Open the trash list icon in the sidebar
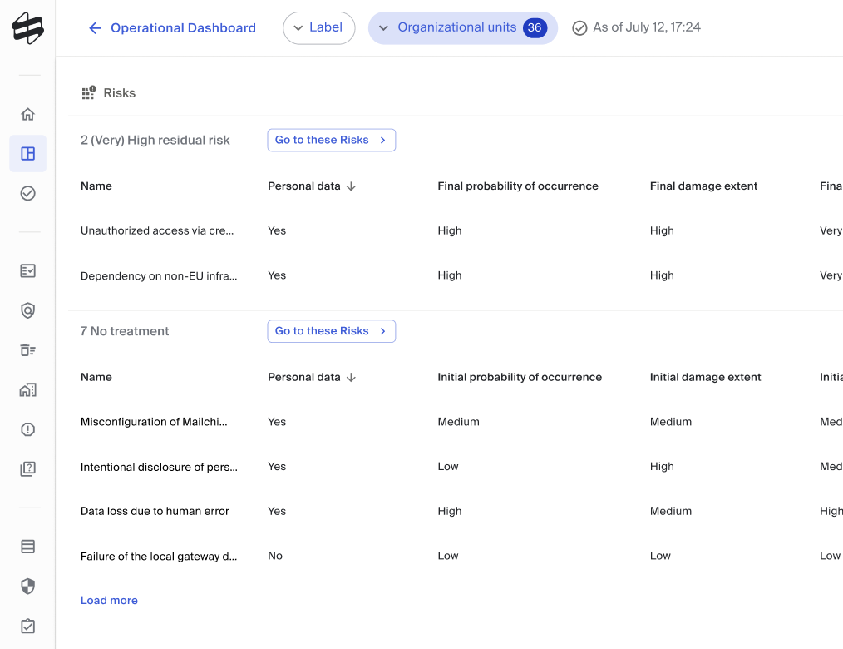 [28, 350]
